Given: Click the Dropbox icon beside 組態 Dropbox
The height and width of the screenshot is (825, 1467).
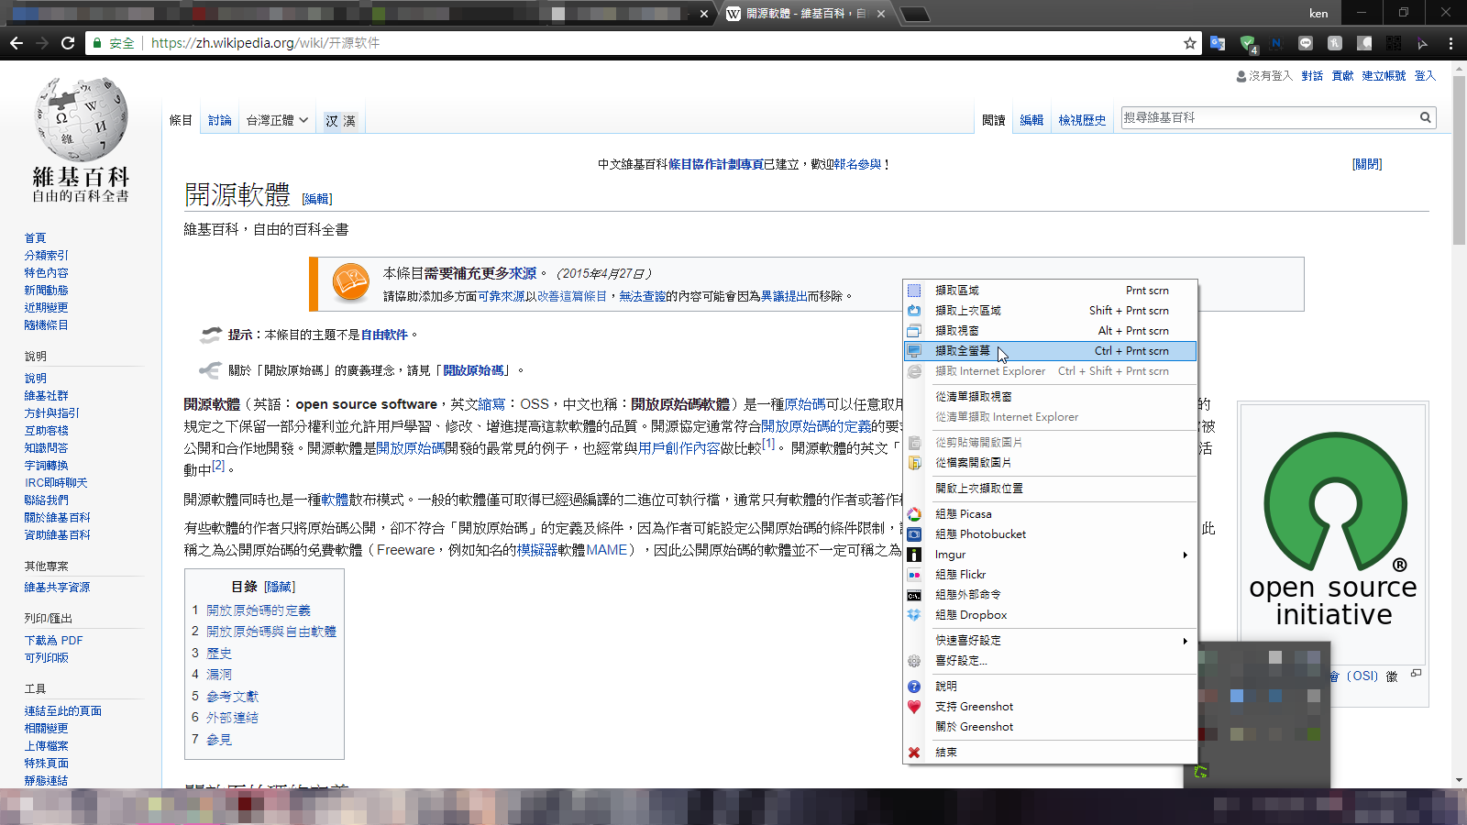Looking at the screenshot, I should (914, 614).
